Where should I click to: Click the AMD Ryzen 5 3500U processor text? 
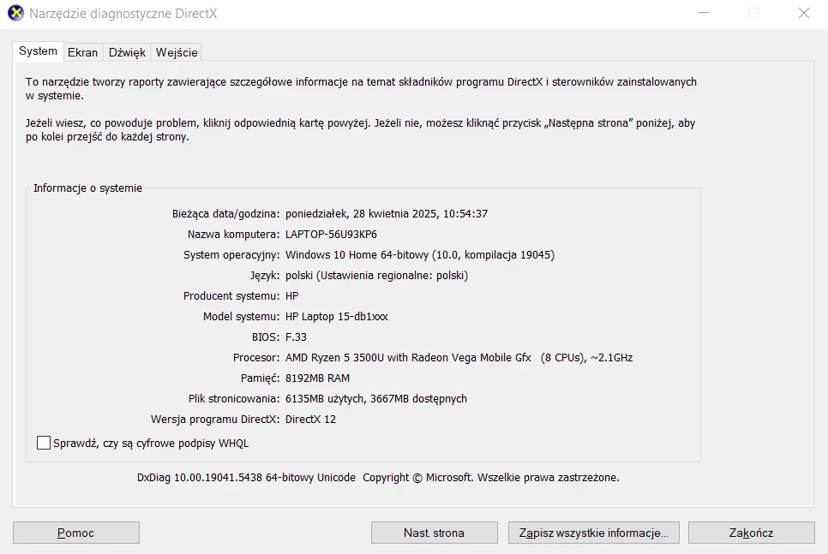click(459, 358)
